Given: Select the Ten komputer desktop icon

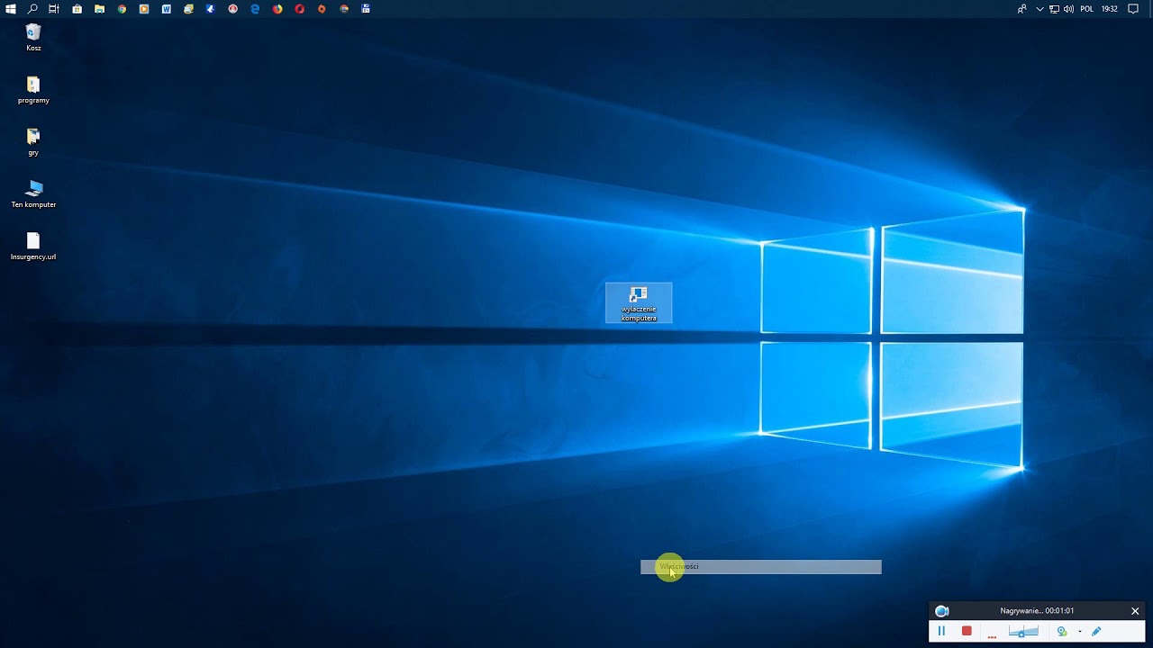Looking at the screenshot, I should coord(33,194).
